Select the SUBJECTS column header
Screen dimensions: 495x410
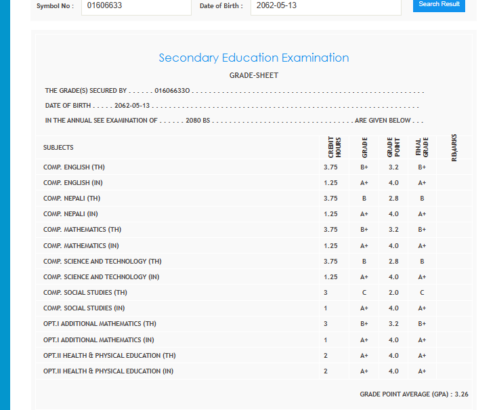(58, 148)
